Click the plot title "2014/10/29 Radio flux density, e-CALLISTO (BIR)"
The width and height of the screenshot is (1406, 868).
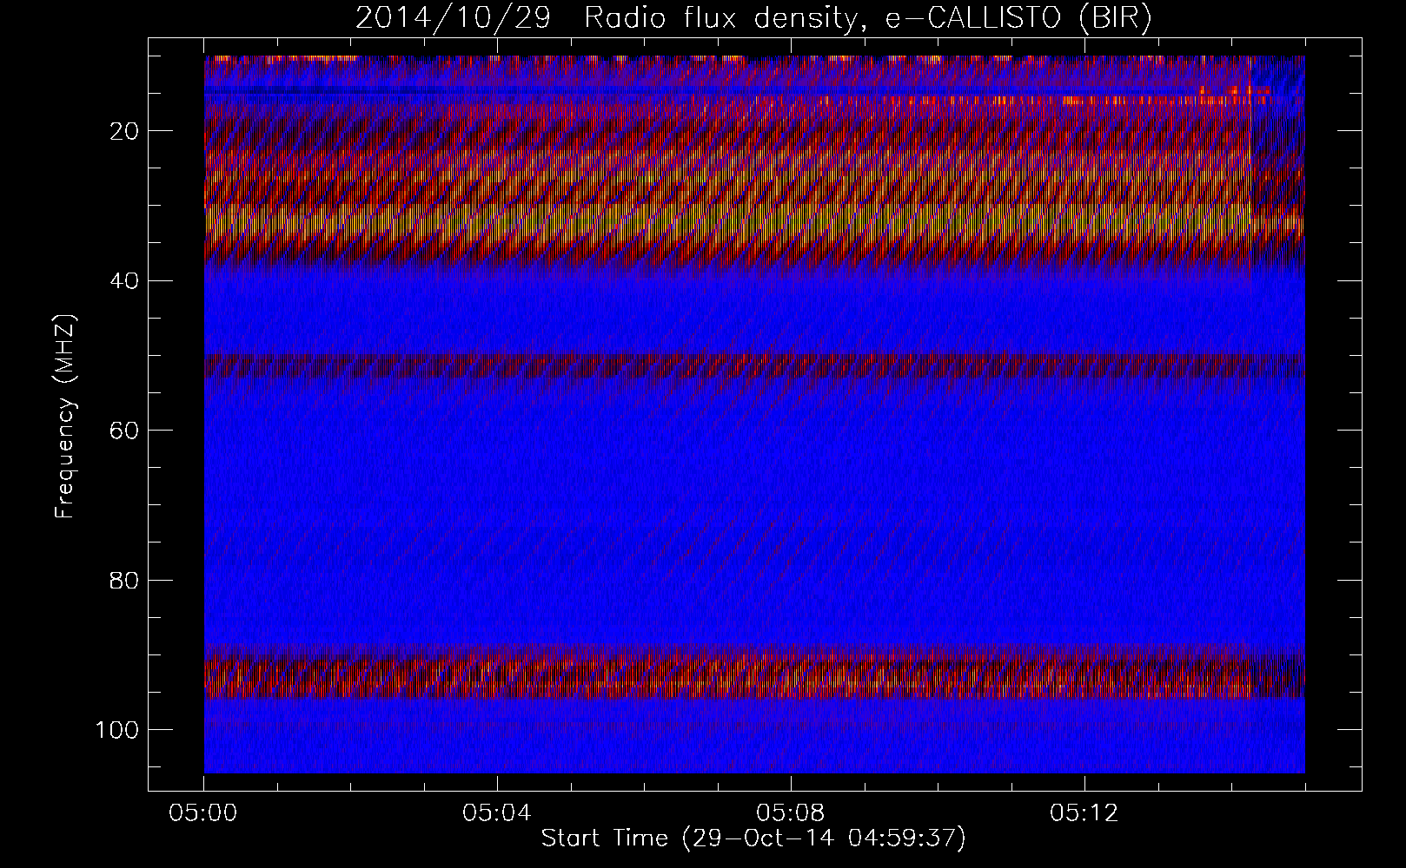[x=753, y=18]
